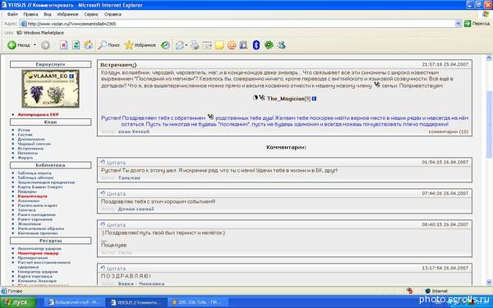
Task: Click the vertical scrollbar thumb
Action: 489,124
